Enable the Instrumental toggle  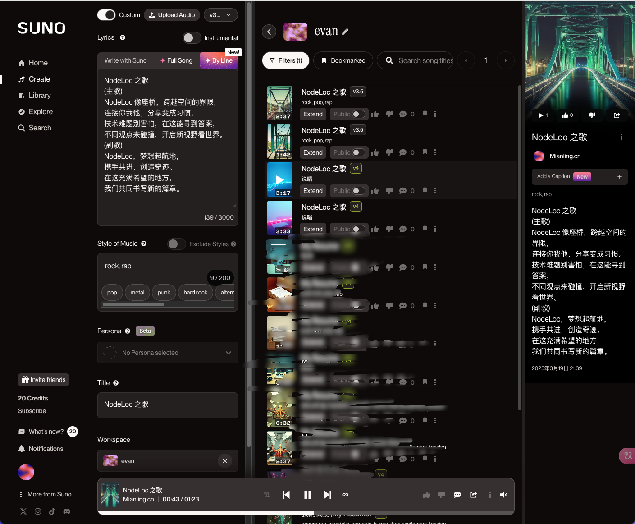tap(192, 38)
